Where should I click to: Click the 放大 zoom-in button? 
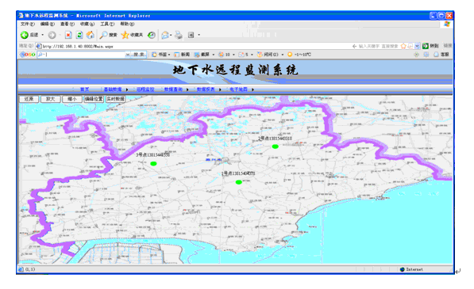point(50,99)
